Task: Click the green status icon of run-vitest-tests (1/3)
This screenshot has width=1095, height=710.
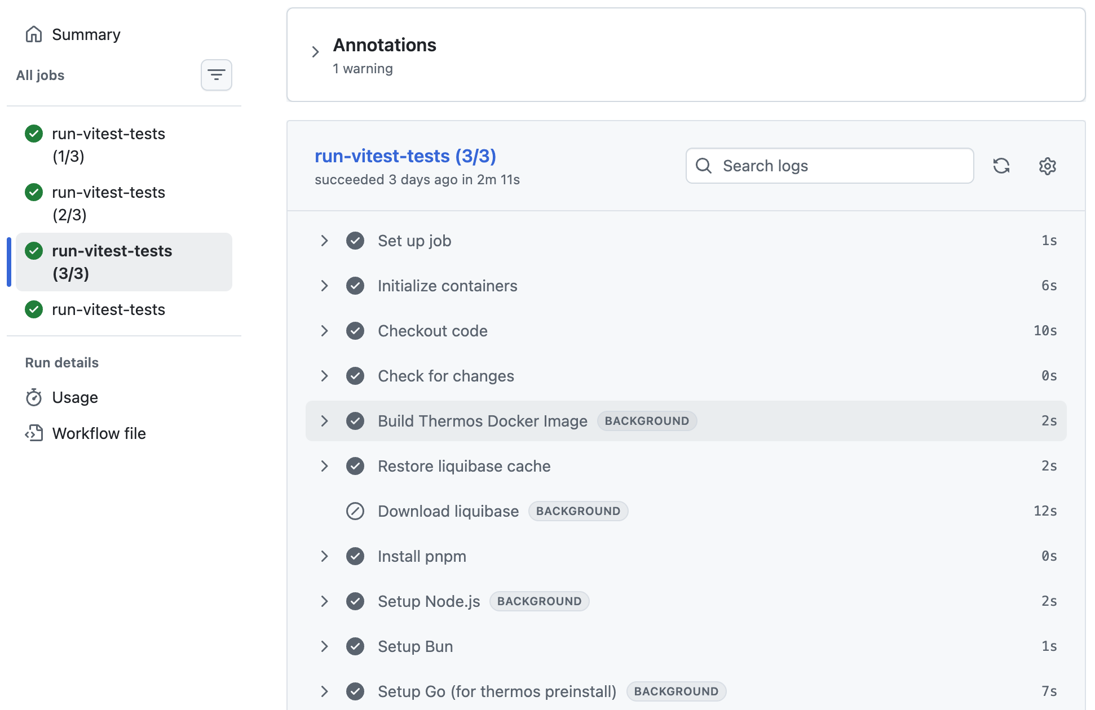Action: pos(34,134)
